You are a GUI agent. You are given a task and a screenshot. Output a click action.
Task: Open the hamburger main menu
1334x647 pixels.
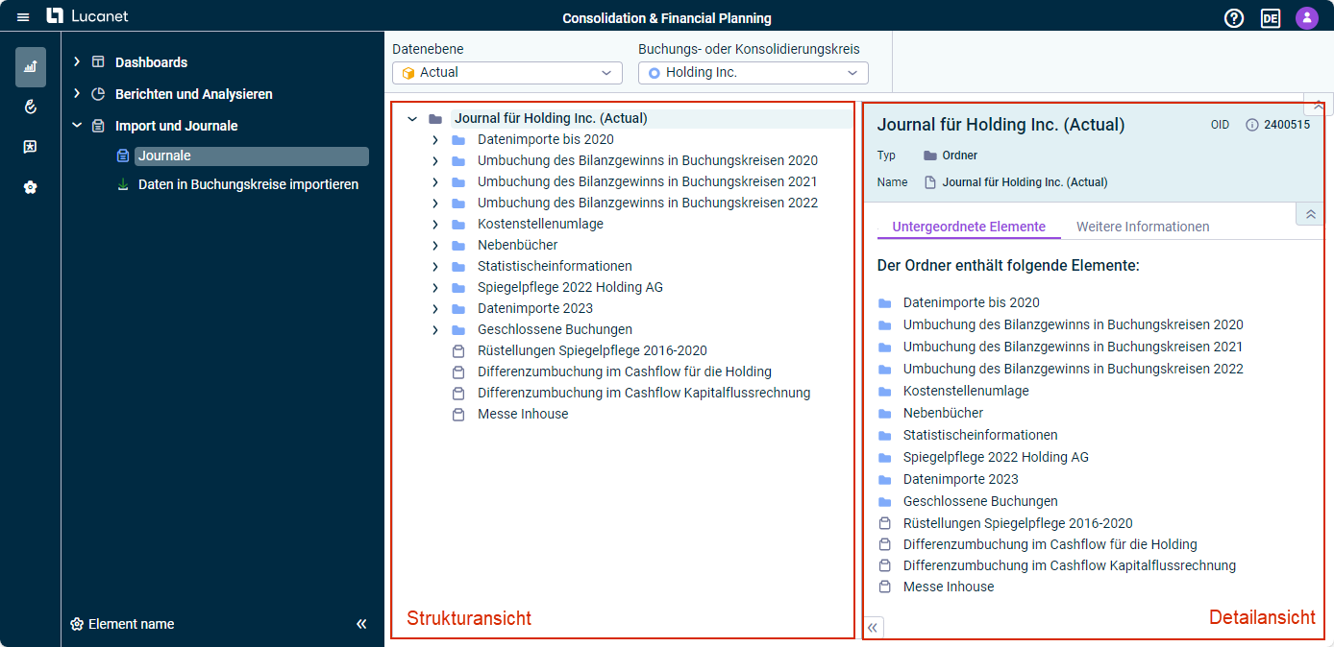23,17
